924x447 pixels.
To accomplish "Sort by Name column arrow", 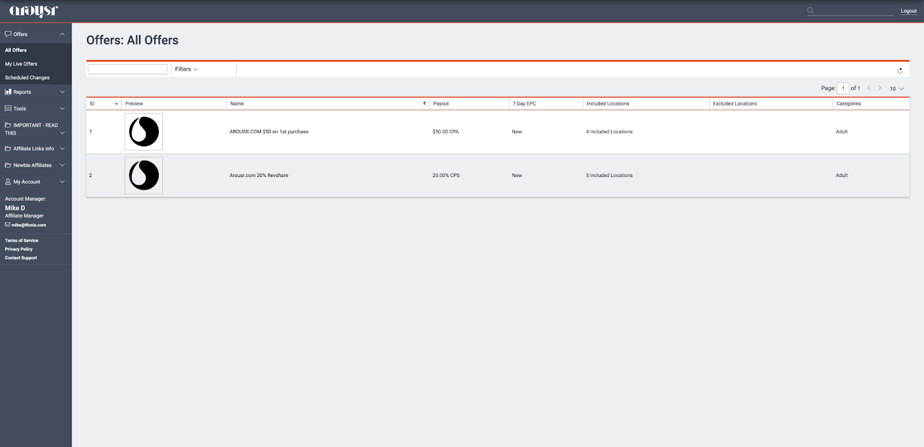I will click(424, 104).
